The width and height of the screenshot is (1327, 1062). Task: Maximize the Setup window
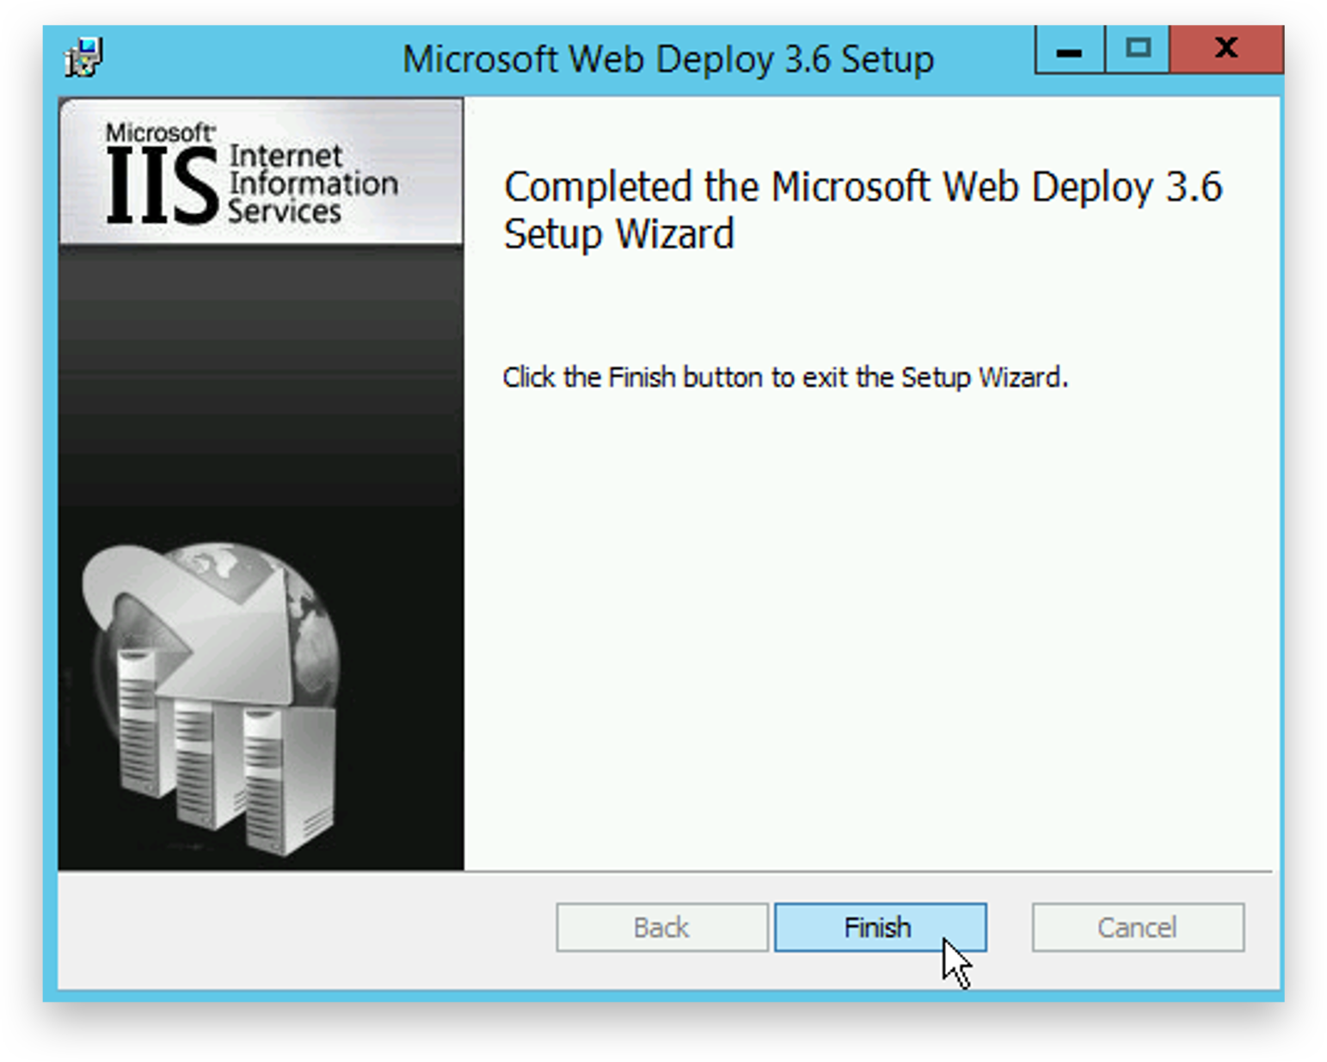tap(1138, 49)
